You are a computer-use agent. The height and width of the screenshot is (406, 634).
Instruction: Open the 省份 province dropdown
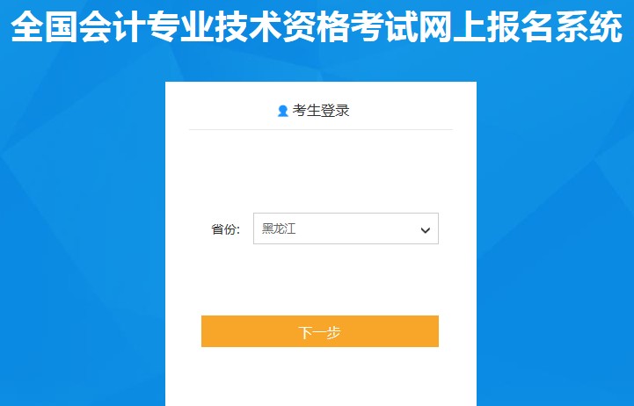pyautogui.click(x=346, y=228)
